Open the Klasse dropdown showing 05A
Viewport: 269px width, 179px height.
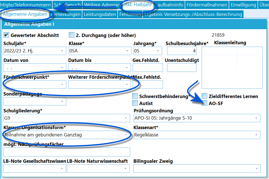[100, 51]
